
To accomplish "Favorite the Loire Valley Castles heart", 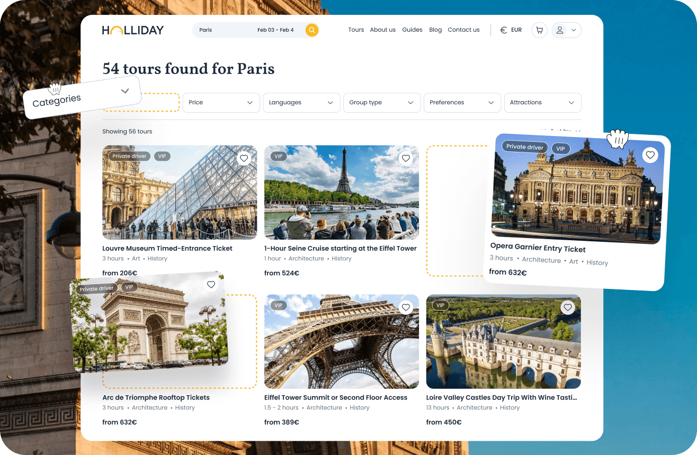I will tap(568, 307).
